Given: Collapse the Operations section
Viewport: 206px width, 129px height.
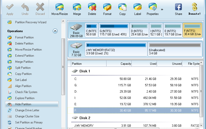Looking at the screenshot, I should (x=55, y=31).
